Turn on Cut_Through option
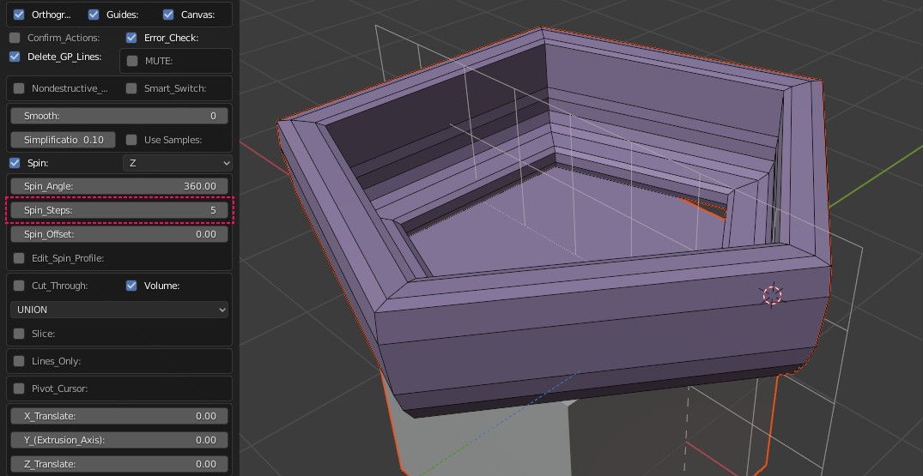 pyautogui.click(x=19, y=286)
